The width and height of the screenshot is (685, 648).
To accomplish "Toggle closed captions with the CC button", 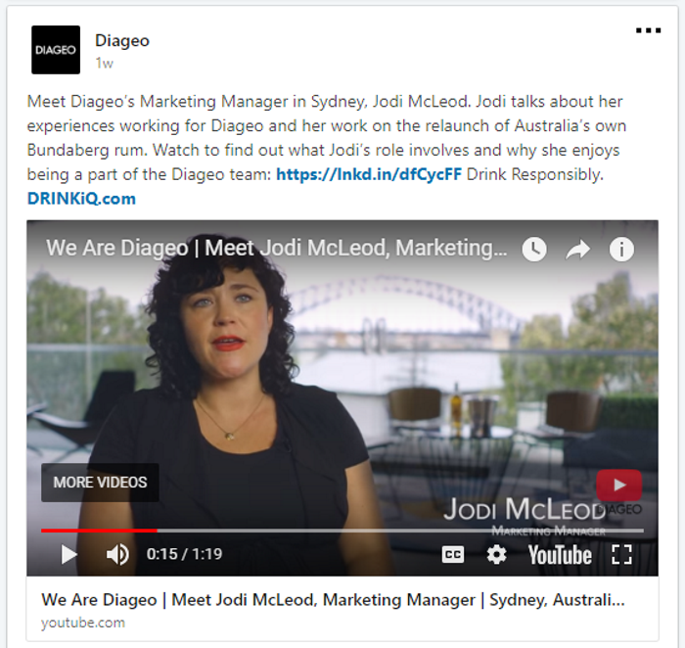I will (453, 555).
